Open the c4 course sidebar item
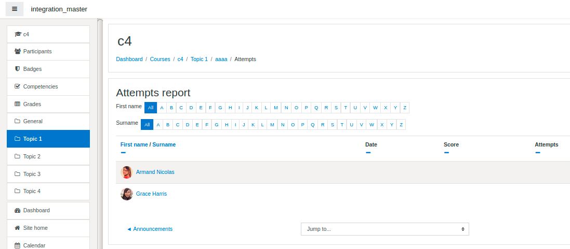 [48, 34]
